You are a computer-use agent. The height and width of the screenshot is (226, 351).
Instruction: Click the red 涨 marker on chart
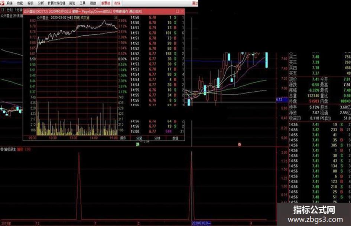pyautogui.click(x=239, y=145)
